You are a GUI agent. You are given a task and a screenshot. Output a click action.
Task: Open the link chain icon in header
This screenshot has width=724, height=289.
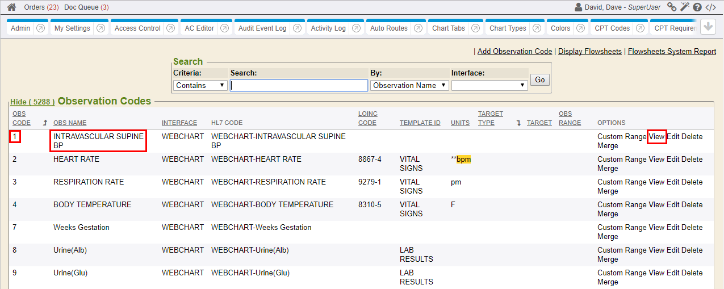[x=672, y=7]
